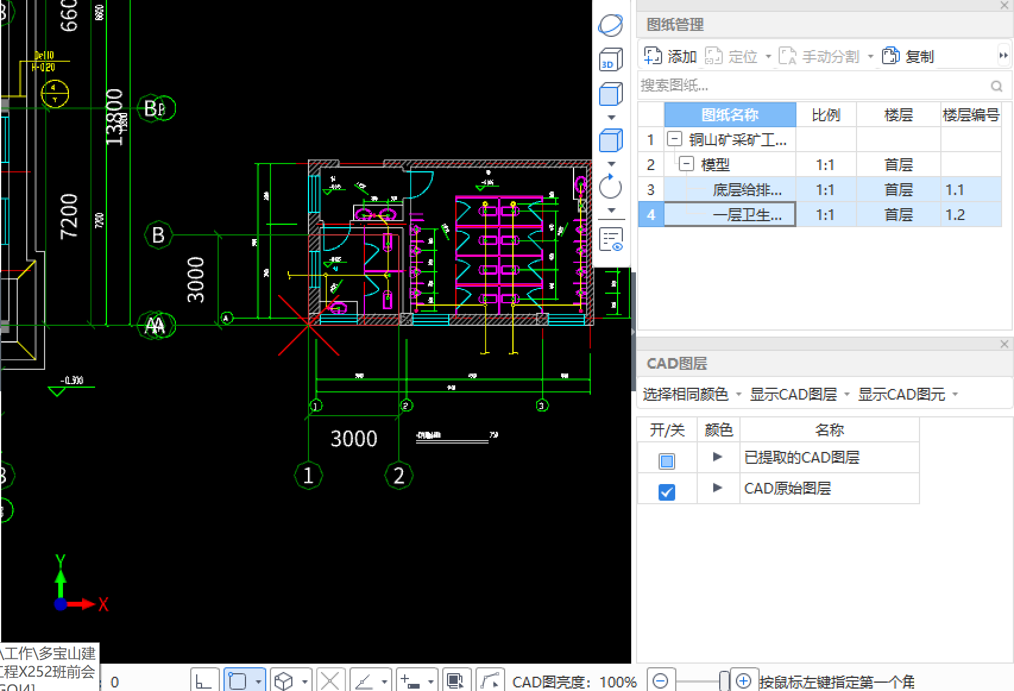Click the orthogonal mode icon in status bar

tap(203, 681)
